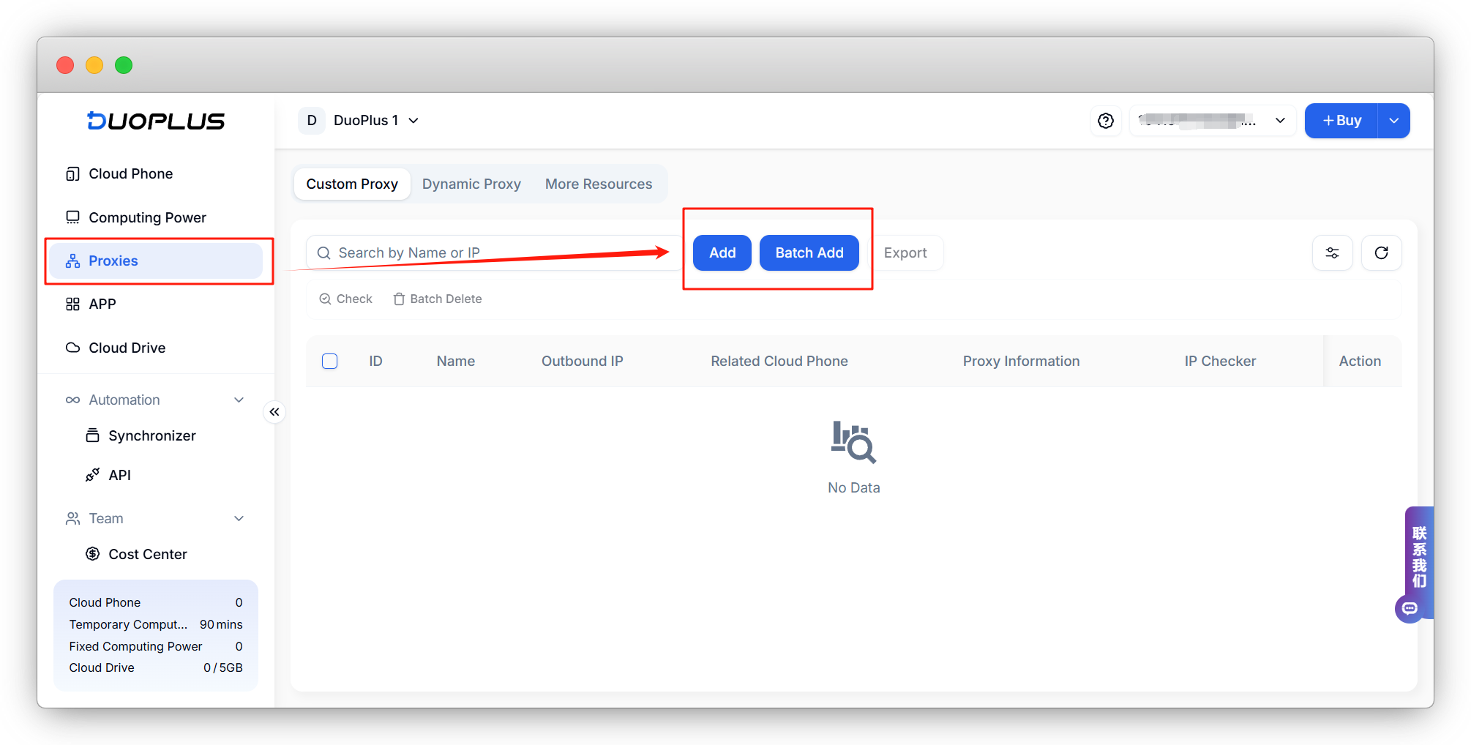Click the yellow window minimize button
Screen dimensions: 1471x745
94,65
